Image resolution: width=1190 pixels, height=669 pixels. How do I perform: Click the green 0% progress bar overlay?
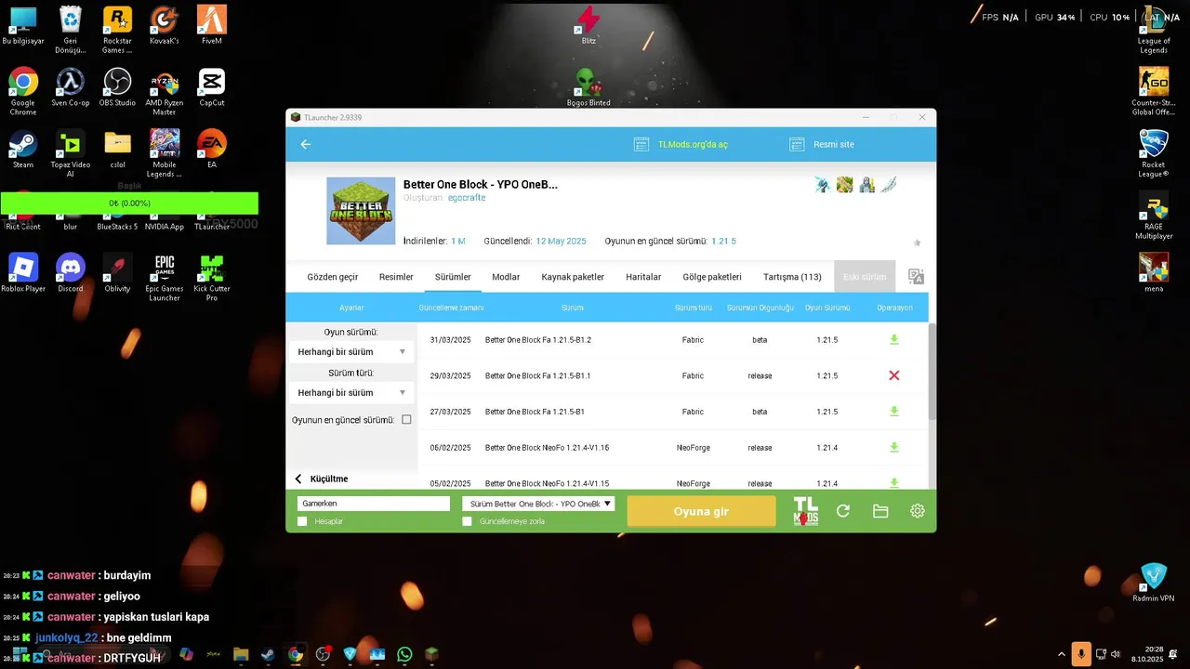tap(129, 203)
